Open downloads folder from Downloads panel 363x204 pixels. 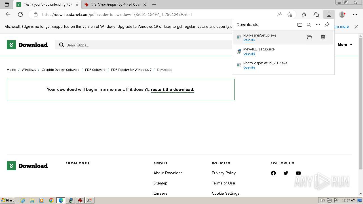[300, 25]
